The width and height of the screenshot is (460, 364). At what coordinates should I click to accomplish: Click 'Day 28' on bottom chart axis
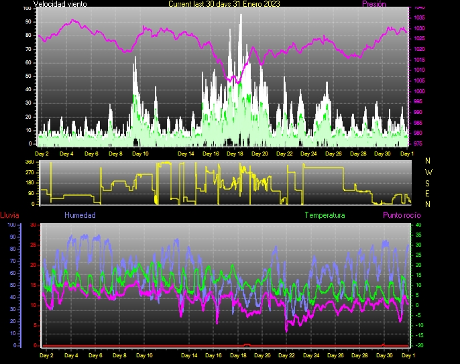359,355
